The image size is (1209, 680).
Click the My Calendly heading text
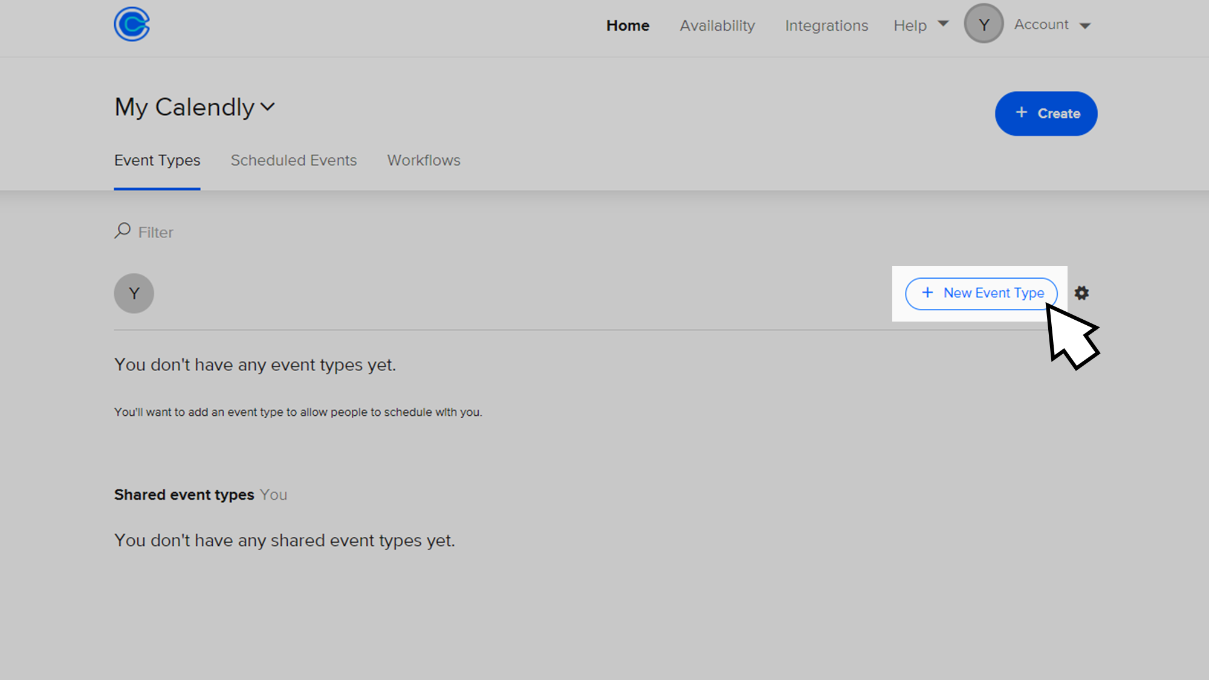click(184, 107)
